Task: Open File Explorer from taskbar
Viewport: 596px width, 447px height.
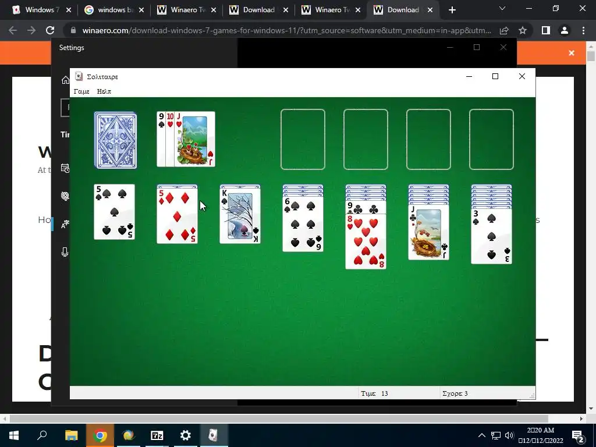Action: click(x=71, y=435)
